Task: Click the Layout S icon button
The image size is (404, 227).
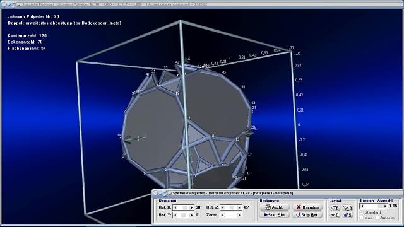Action: coord(348,215)
